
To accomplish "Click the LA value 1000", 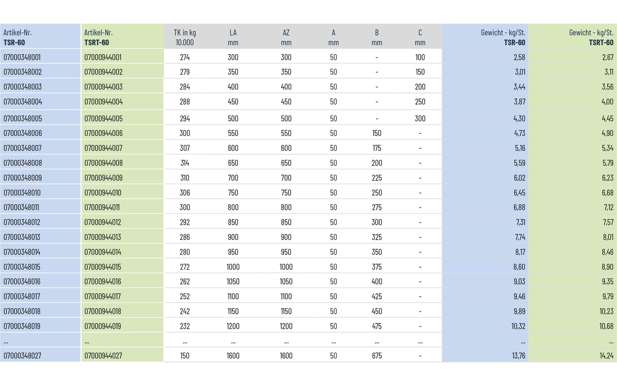I will [x=233, y=267].
